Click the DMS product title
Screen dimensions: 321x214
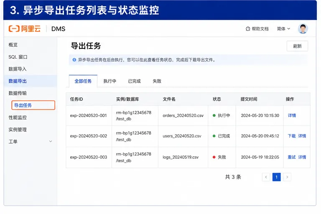click(x=58, y=29)
